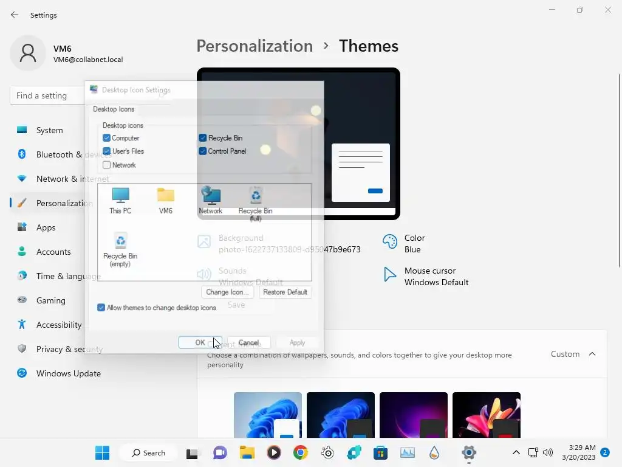Open the Apps settings category

point(47,227)
